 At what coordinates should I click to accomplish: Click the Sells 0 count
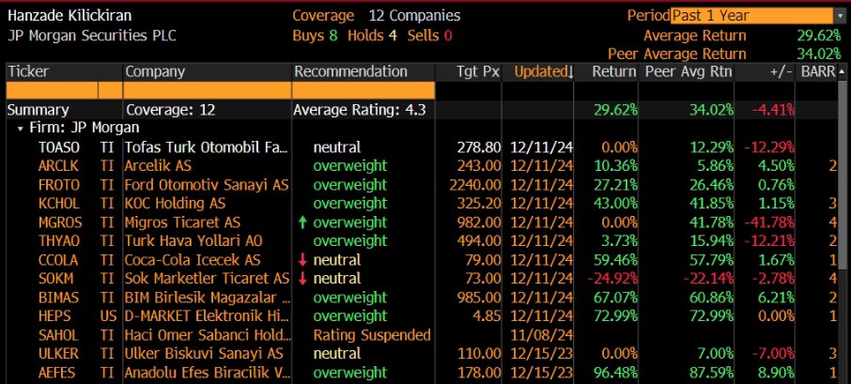[430, 36]
